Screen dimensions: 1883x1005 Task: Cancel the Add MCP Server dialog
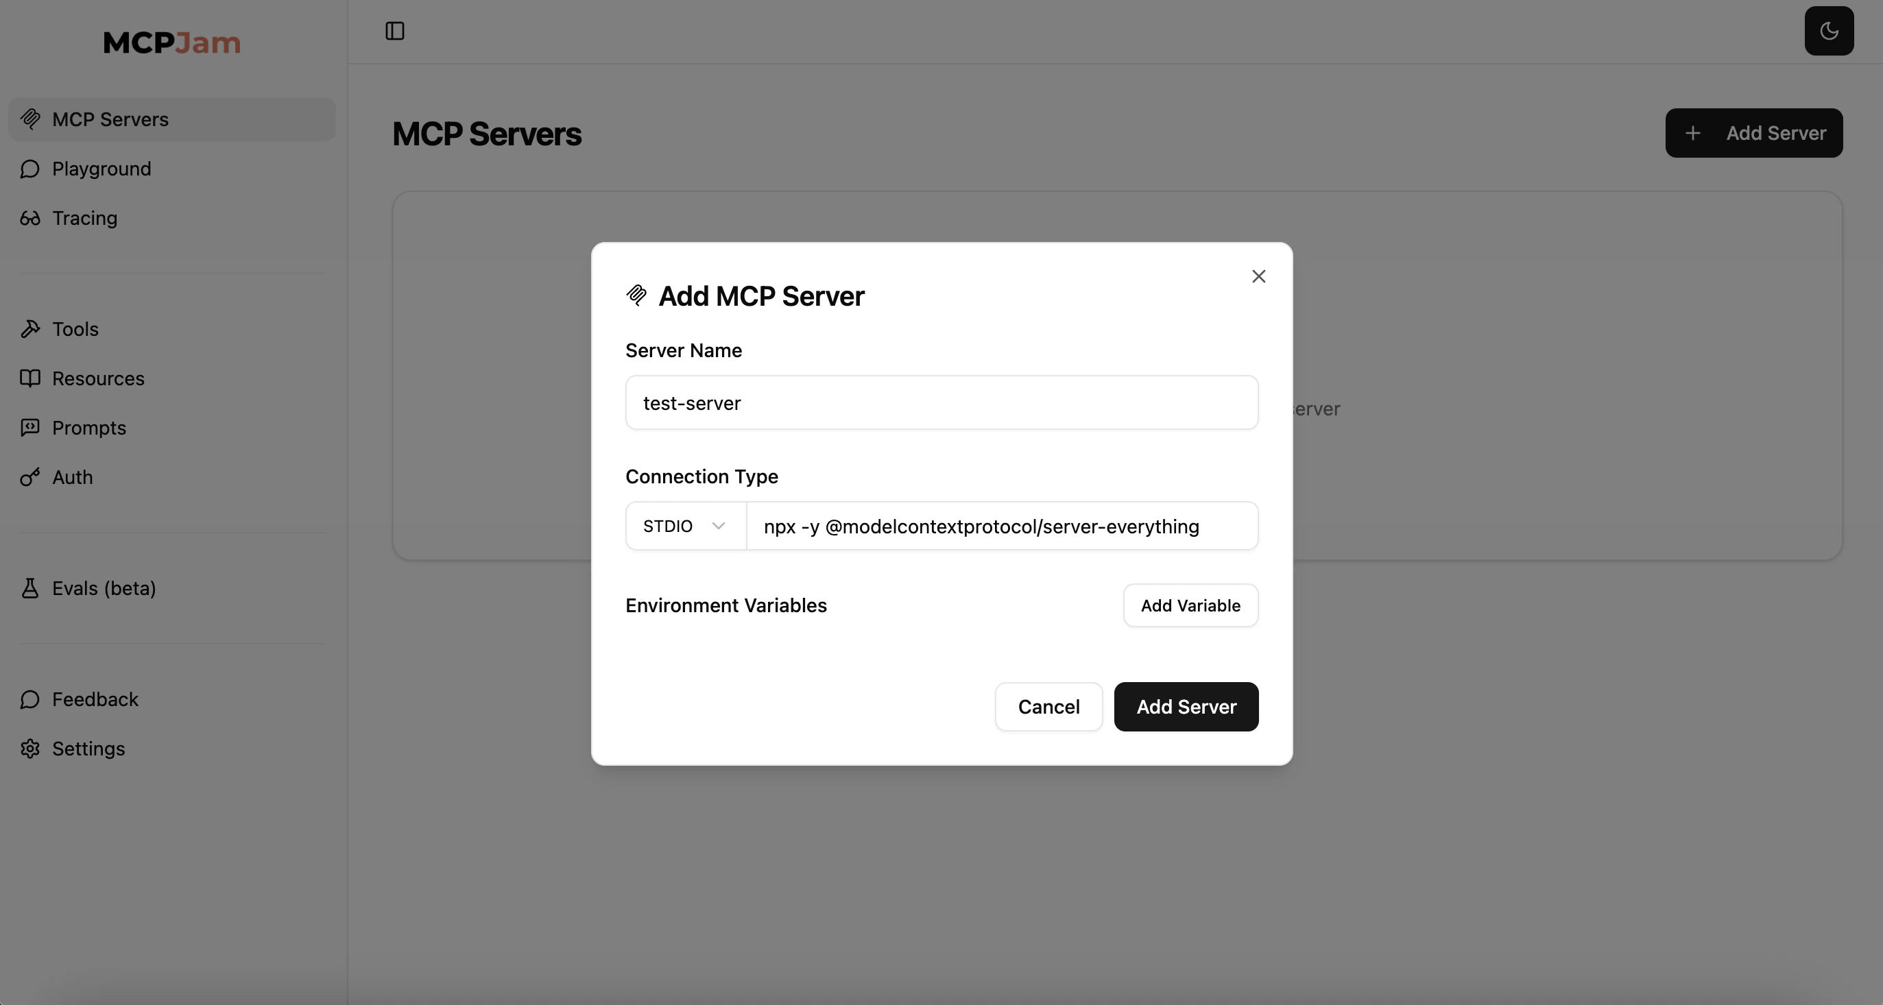pyautogui.click(x=1048, y=706)
